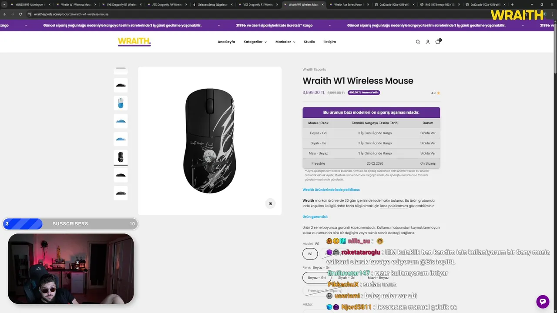The height and width of the screenshot is (313, 557).
Task: Open the purple live chat bubble
Action: pyautogui.click(x=543, y=301)
